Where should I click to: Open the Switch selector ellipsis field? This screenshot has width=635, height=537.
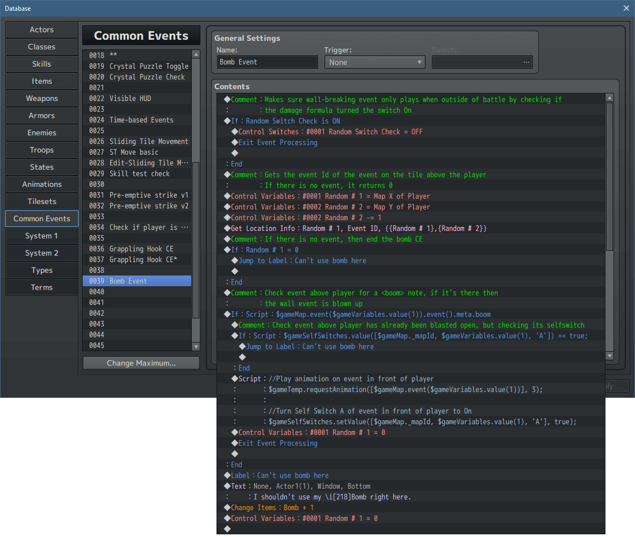tap(482, 62)
